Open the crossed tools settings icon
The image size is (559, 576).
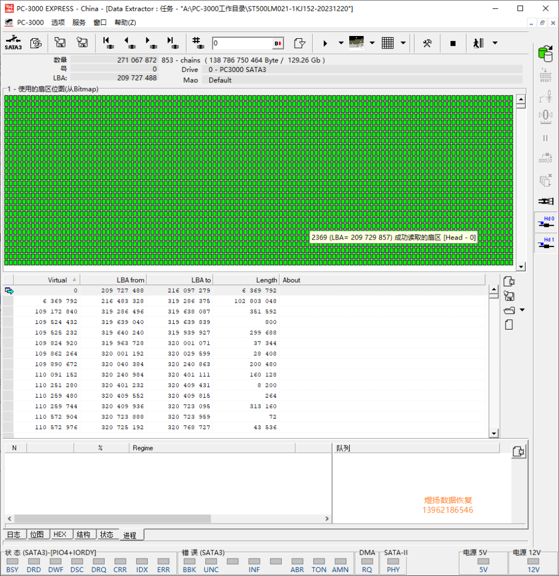click(427, 43)
